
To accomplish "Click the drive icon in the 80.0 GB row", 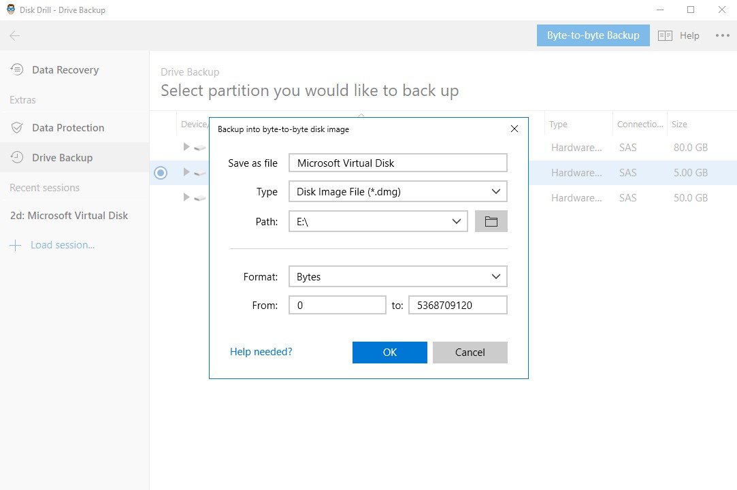I will (x=200, y=148).
